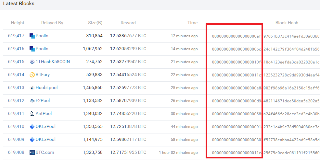Click the F2Pool fish icon

(32, 101)
